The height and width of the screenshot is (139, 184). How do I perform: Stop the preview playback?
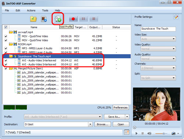(142, 134)
